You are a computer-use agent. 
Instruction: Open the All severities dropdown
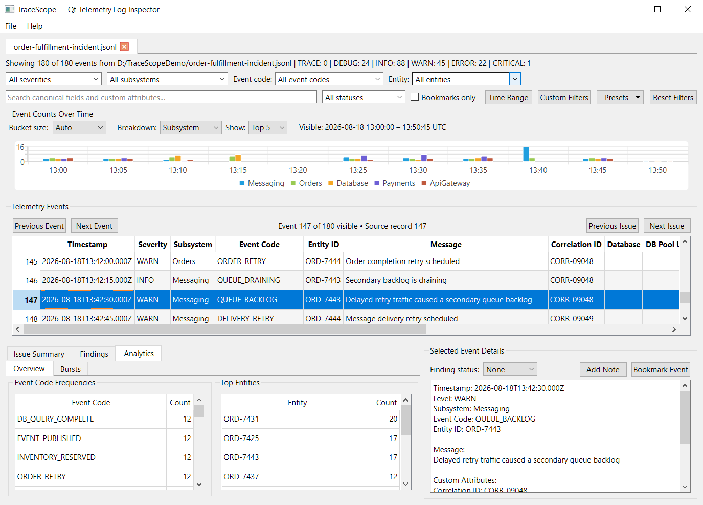[54, 79]
